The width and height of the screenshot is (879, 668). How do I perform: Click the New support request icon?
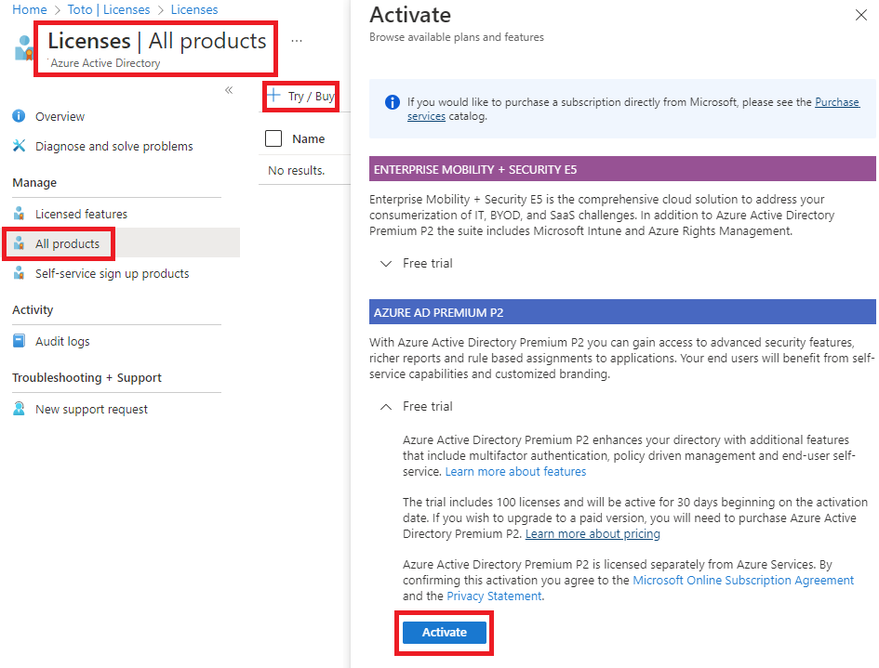click(19, 408)
